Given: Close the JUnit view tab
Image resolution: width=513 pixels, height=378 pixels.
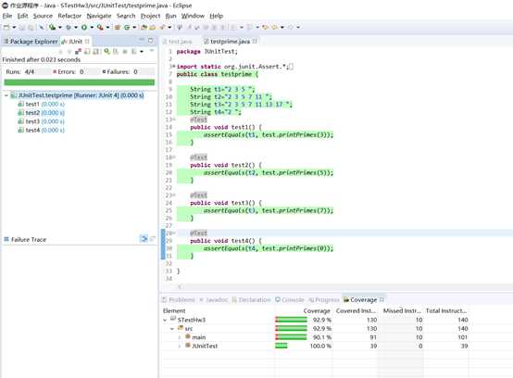Looking at the screenshot, I should click(87, 42).
